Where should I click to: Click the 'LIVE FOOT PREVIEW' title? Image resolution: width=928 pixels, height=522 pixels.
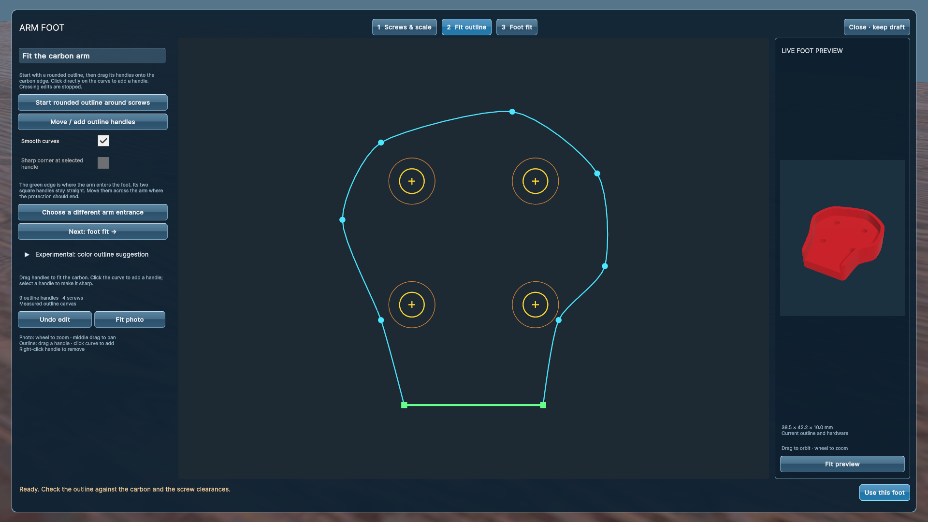coord(812,51)
